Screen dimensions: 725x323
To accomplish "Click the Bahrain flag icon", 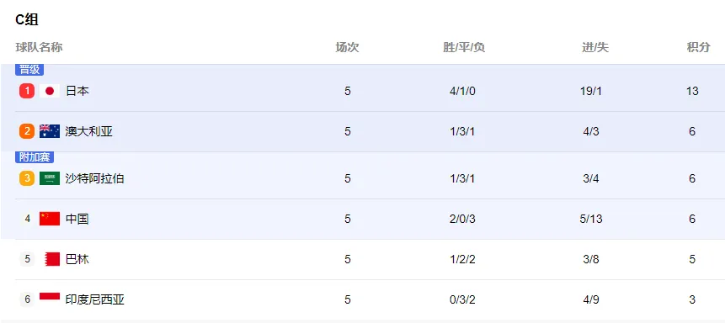I will click(x=52, y=259).
